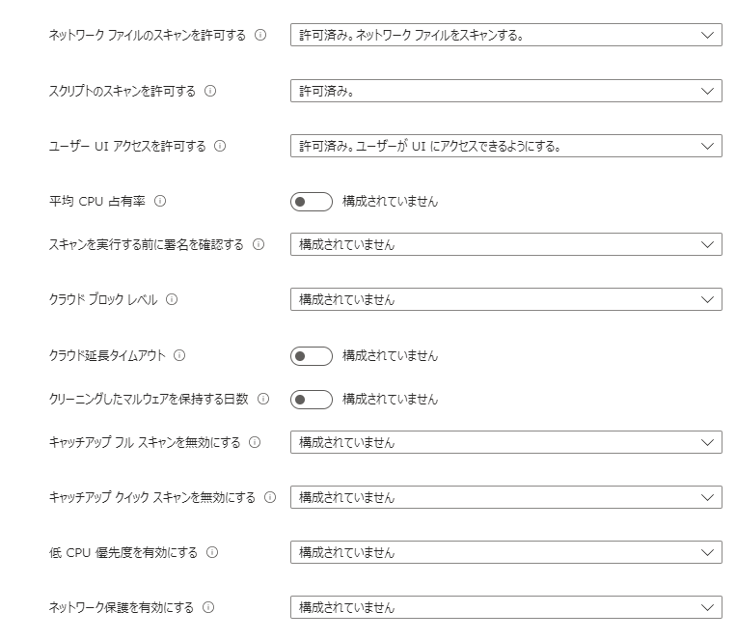The width and height of the screenshot is (736, 640).
Task: Enable the クラウド延長タイムアウト toggle
Action: (x=311, y=356)
